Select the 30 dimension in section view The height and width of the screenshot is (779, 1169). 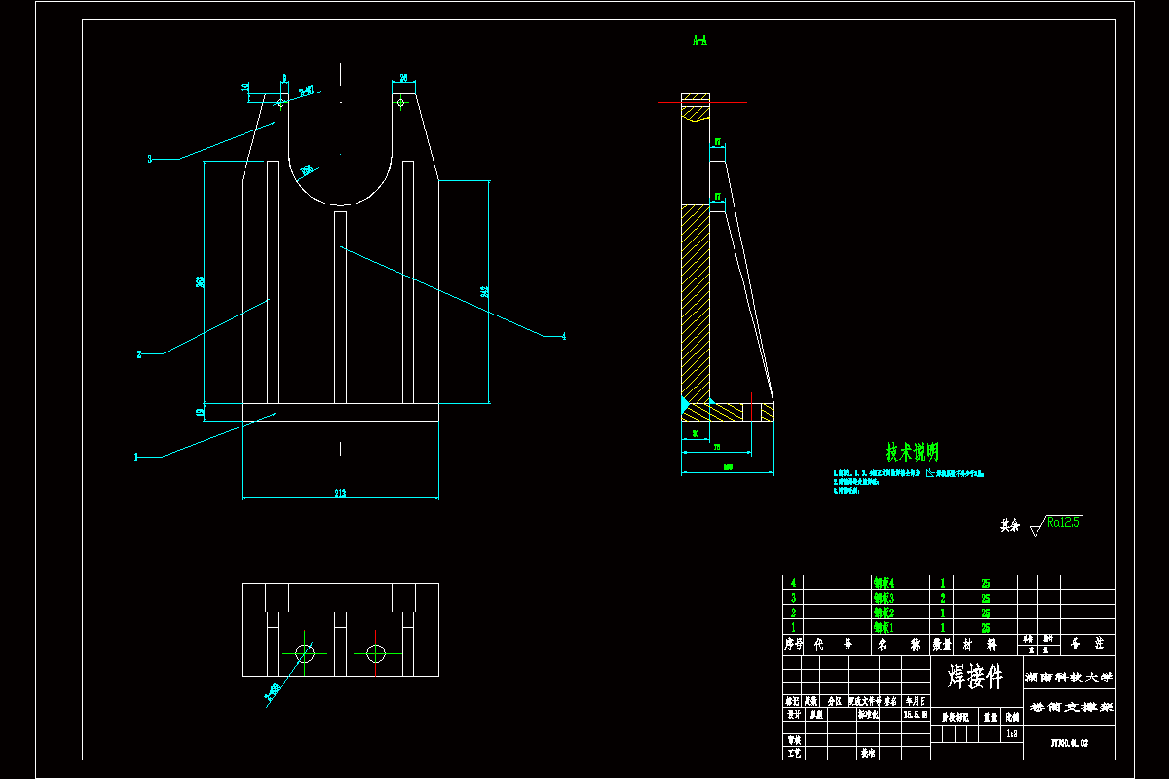[x=696, y=432]
